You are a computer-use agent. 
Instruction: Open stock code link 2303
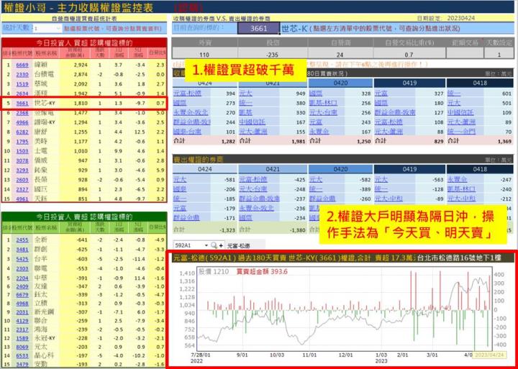tap(22, 268)
